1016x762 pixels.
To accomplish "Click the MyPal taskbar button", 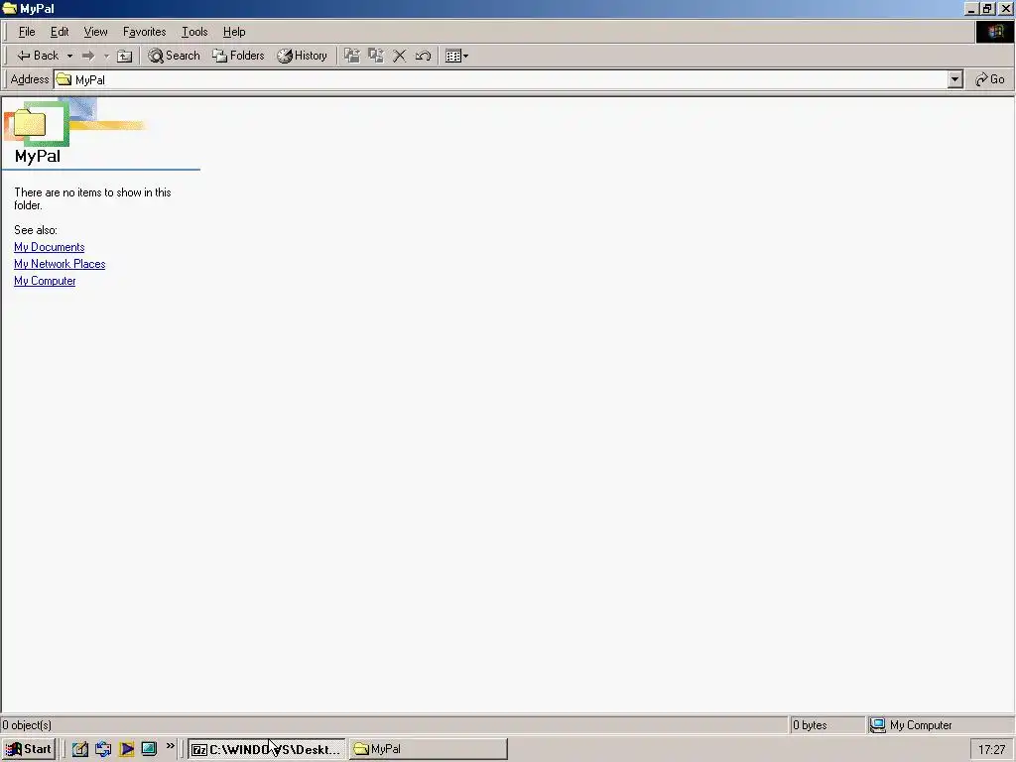I will [x=429, y=749].
